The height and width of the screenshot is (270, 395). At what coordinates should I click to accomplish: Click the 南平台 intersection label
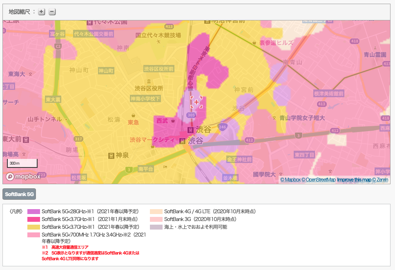[x=145, y=169]
